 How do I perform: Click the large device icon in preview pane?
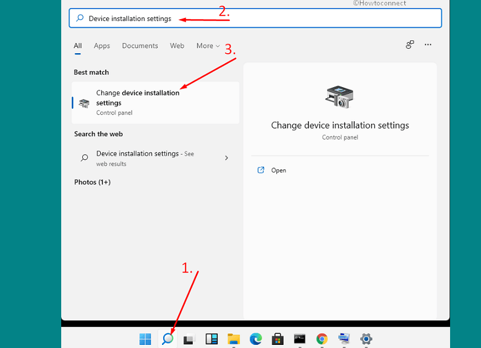point(339,97)
